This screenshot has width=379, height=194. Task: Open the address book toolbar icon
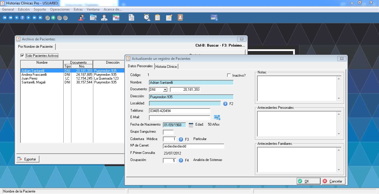(x=180, y=18)
